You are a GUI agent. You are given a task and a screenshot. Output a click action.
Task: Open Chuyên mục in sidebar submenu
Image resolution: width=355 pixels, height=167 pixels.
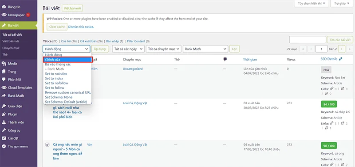(11, 48)
